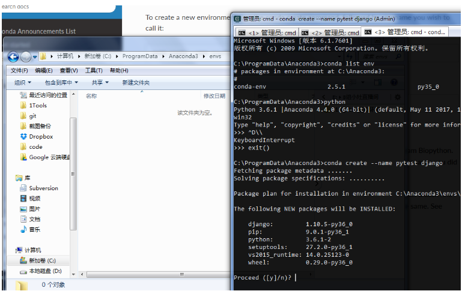Click the Google 云端硬盘 folder icon

click(x=23, y=157)
